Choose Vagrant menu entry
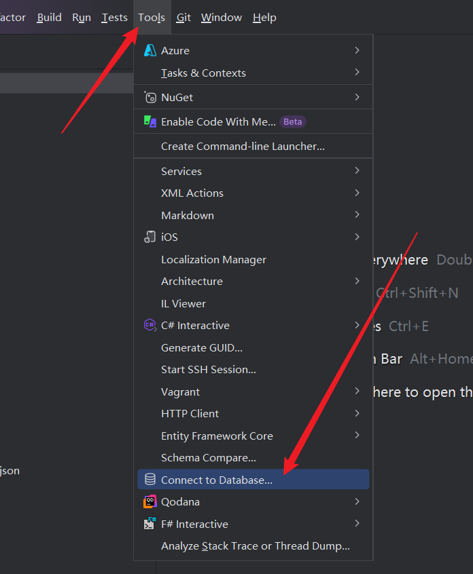The image size is (473, 574). tap(253, 391)
